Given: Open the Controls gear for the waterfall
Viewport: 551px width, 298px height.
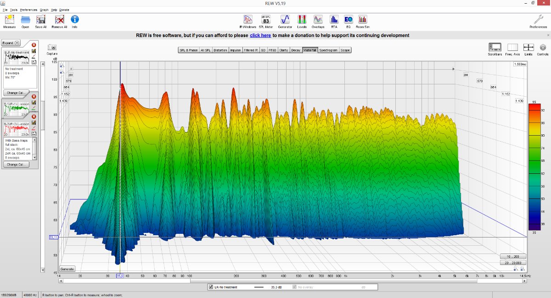Looking at the screenshot, I should pyautogui.click(x=542, y=48).
